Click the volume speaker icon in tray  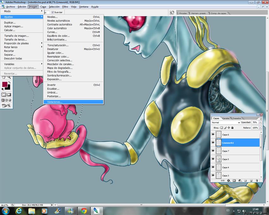point(244,211)
